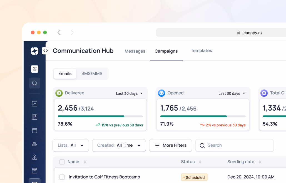
Task: Open the golf hole flag icon in the sidebar
Action: (34, 157)
